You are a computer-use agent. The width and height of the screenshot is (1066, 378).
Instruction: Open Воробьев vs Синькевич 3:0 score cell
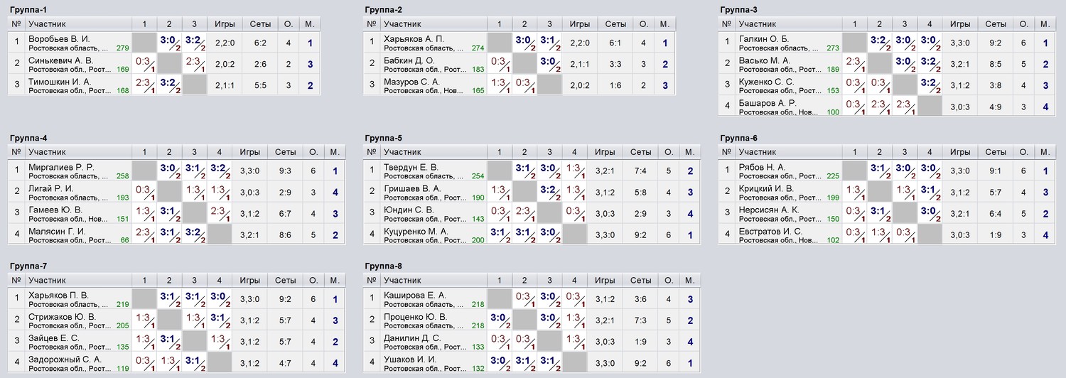pyautogui.click(x=169, y=43)
